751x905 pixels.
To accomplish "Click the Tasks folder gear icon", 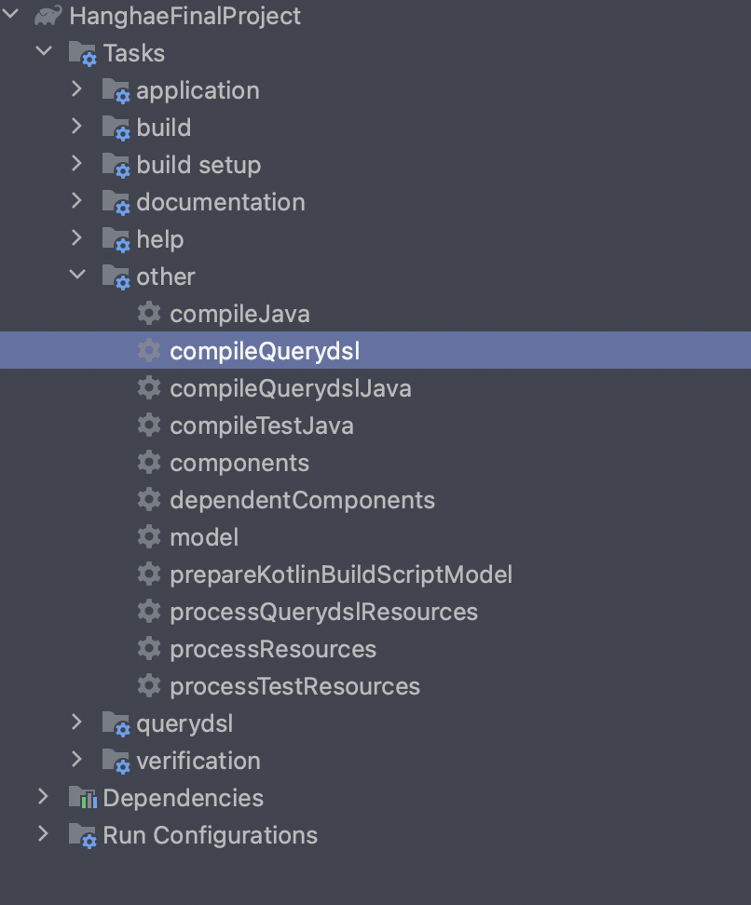I will pos(83,53).
